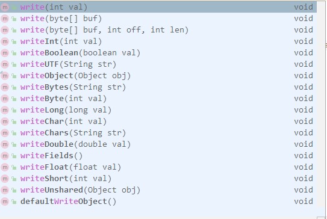Select writeShort(int val) suggestion
This screenshot has height=219, width=327.
coord(158,179)
